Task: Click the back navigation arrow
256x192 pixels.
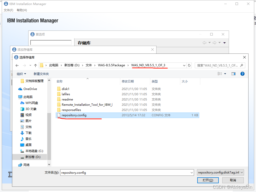Action: tap(17, 65)
